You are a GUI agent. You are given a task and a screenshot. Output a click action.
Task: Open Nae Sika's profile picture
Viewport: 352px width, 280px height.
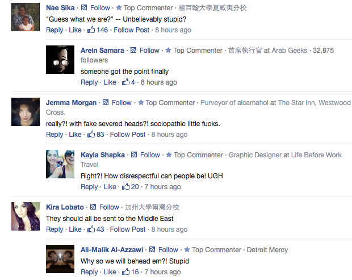click(25, 18)
